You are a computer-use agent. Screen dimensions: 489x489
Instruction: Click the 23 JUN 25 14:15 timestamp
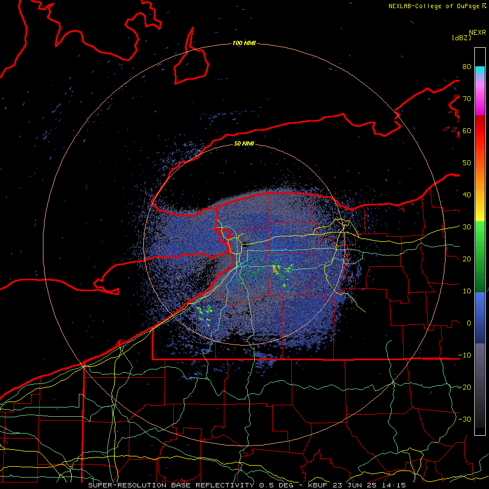tap(370, 485)
